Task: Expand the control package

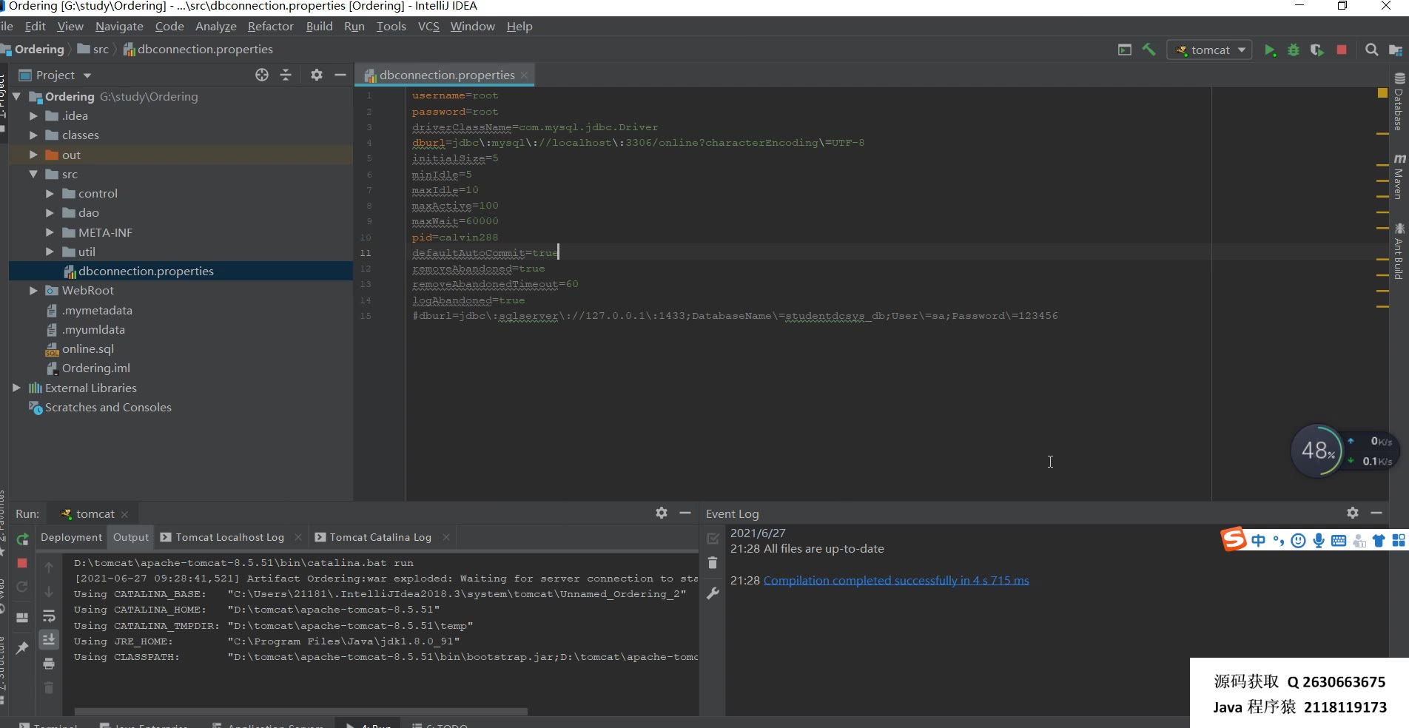Action: [50, 194]
